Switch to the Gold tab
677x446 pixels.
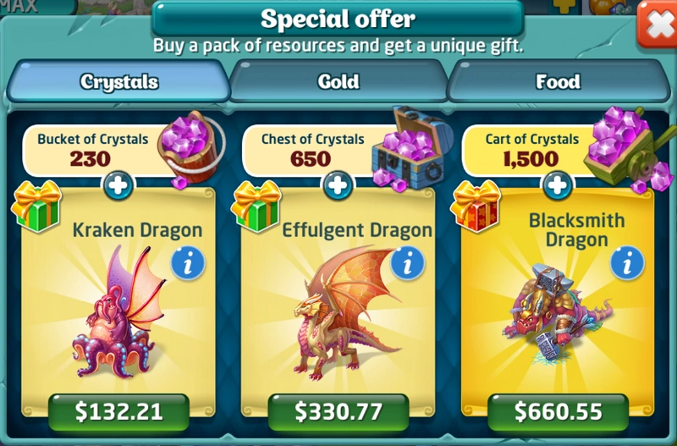tap(338, 81)
